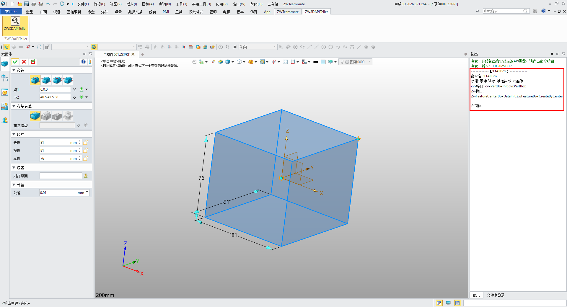Collapse the 布尔运算 section

14,106
